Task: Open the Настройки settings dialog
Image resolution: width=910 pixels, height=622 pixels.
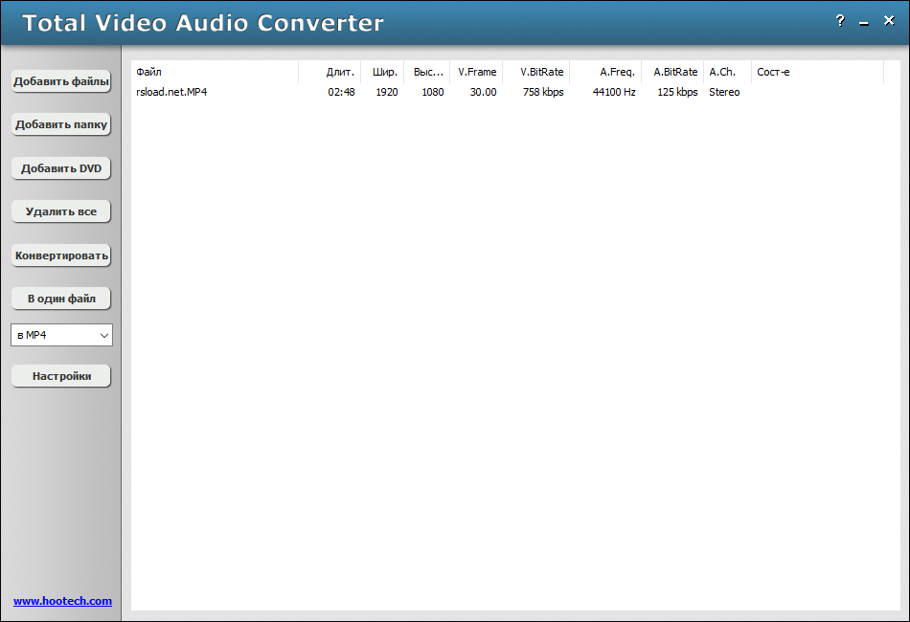Action: 60,375
